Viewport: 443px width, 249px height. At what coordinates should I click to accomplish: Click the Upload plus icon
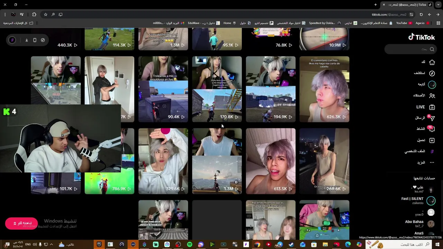[432, 140]
